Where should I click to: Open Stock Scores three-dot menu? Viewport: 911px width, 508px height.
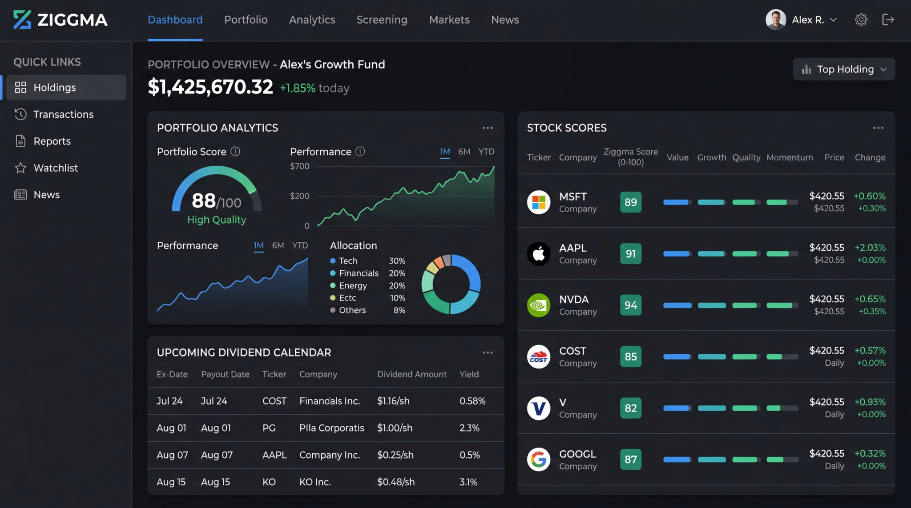(x=878, y=128)
